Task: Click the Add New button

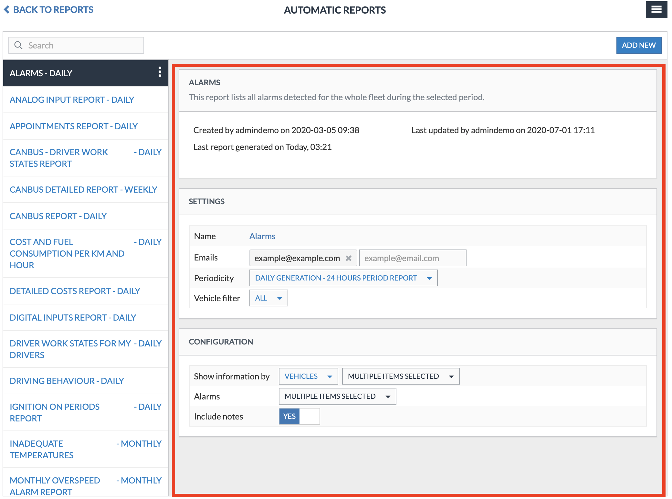Action: tap(639, 45)
